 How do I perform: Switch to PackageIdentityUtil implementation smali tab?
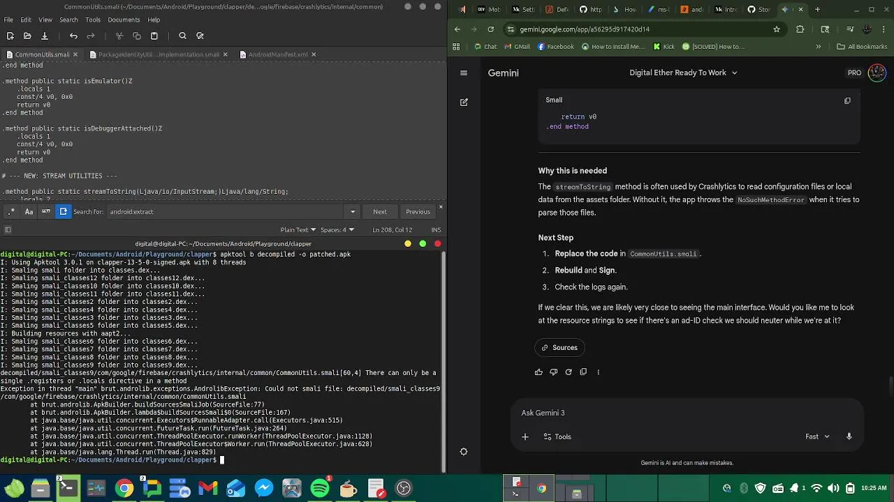tap(159, 54)
